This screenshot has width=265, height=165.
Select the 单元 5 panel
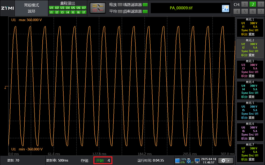[x=249, y=110]
